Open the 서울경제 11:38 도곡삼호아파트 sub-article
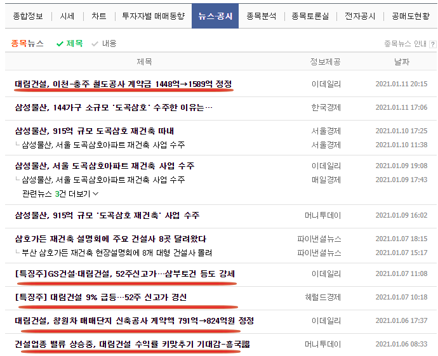Image resolution: width=438 pixels, height=356 pixels. 103,145
